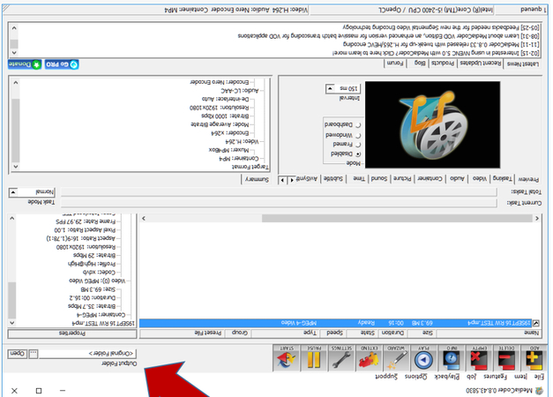Screen dimensions: 553x397
Task: Switch to the Sound tab
Action: click(x=378, y=179)
